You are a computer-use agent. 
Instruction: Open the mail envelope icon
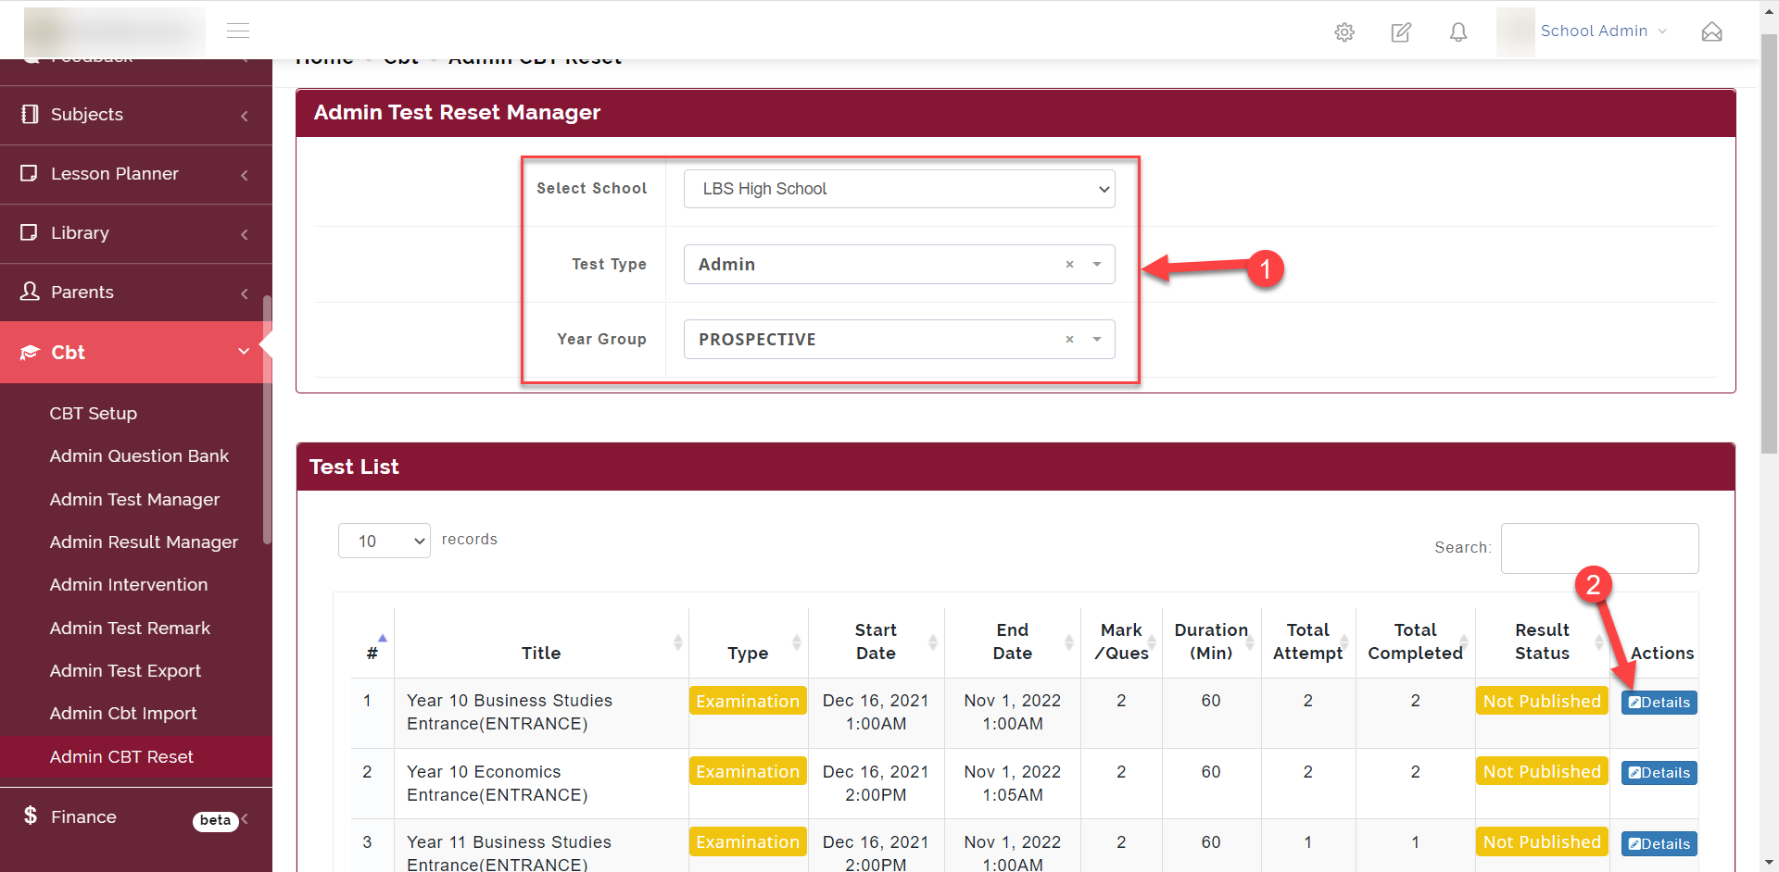1711,32
